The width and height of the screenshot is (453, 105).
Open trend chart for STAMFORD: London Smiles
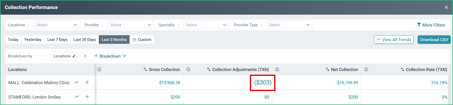(x=77, y=97)
